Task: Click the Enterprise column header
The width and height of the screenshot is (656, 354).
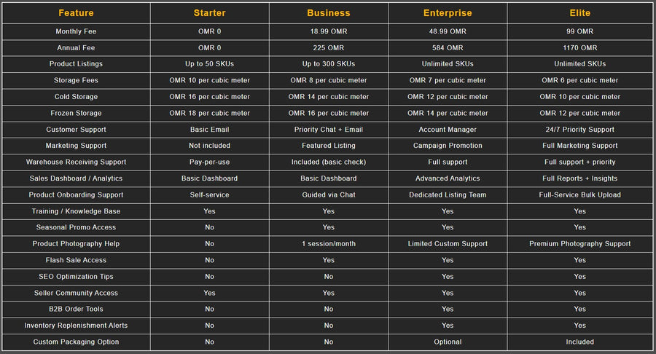Action: click(448, 13)
